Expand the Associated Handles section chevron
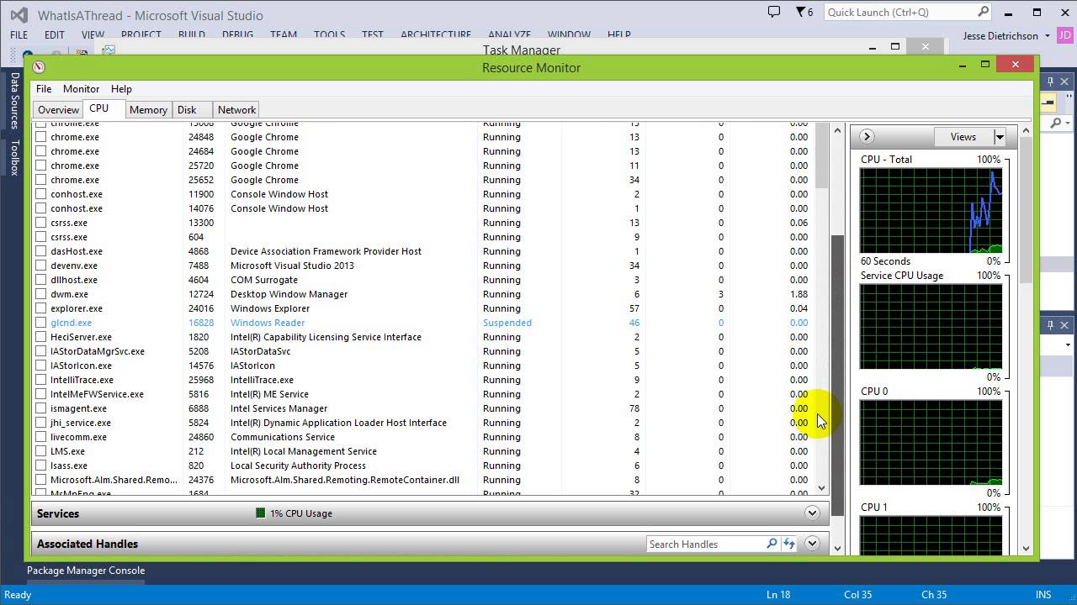The image size is (1077, 605). click(x=812, y=544)
